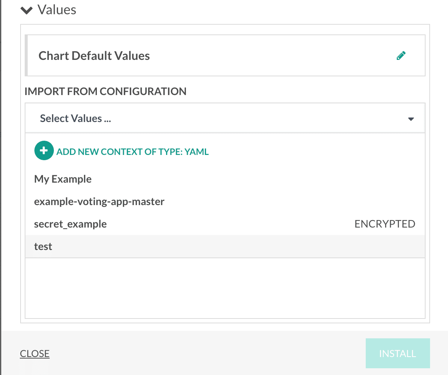Choose example-voting-app-master option
Image resolution: width=448 pixels, height=375 pixels.
[x=225, y=202]
